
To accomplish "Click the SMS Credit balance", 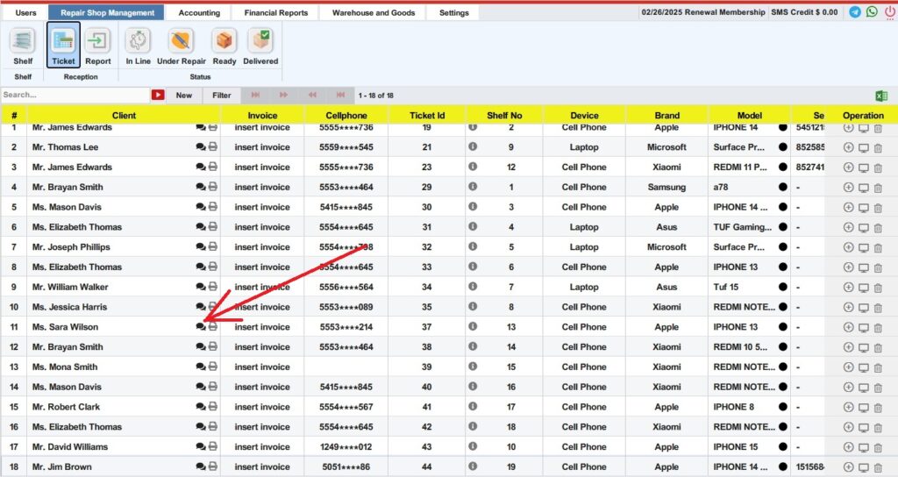I will coord(804,12).
